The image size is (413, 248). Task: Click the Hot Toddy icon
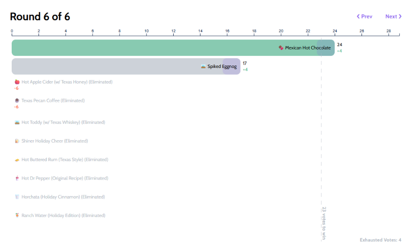17,122
